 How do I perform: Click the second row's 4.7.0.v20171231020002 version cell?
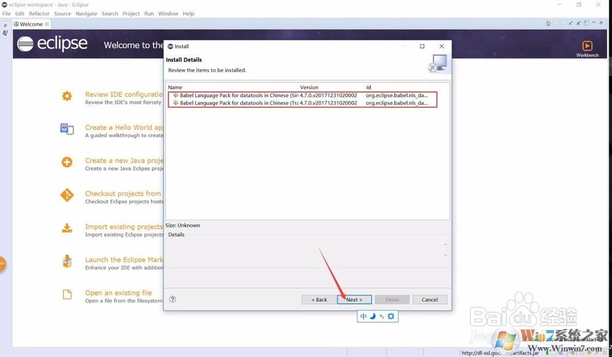click(x=328, y=103)
